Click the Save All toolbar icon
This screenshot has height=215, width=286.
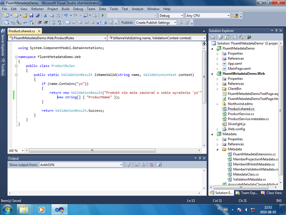click(38, 16)
